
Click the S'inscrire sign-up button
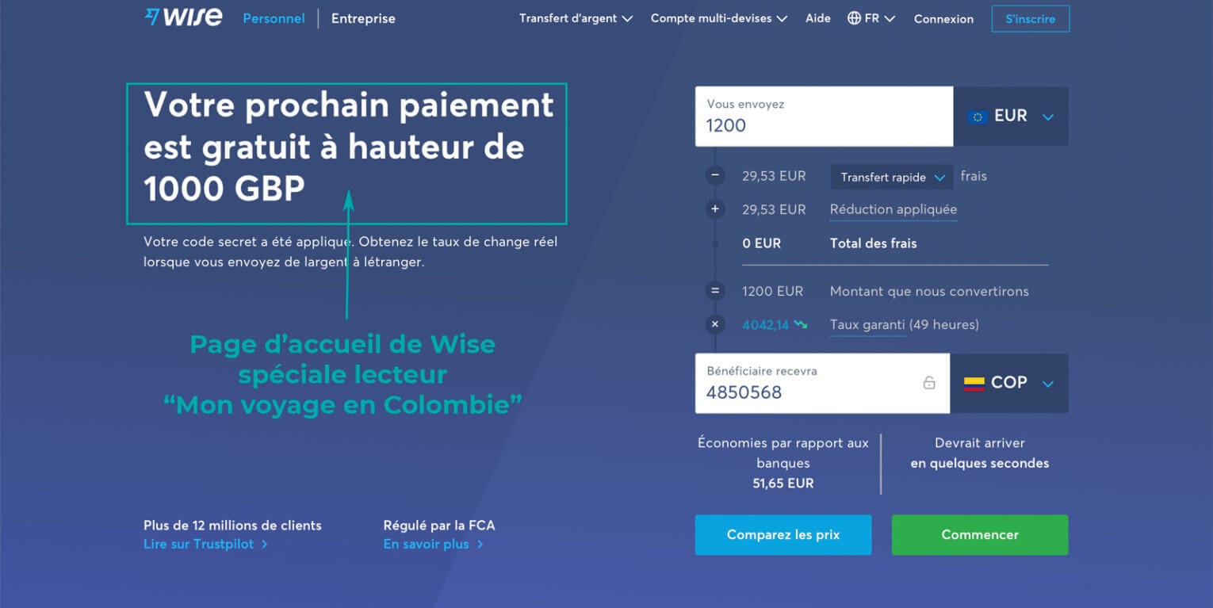pyautogui.click(x=1030, y=19)
